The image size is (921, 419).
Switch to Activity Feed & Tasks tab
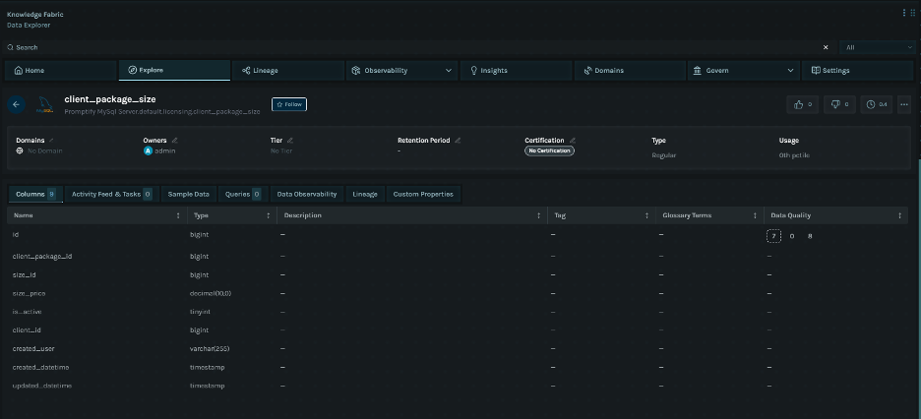[x=111, y=194]
